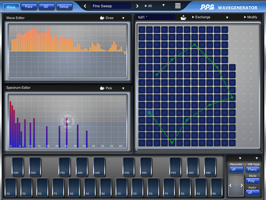Click the wavetable save icon beside full1
The height and width of the screenshot is (200, 266).
click(x=183, y=18)
